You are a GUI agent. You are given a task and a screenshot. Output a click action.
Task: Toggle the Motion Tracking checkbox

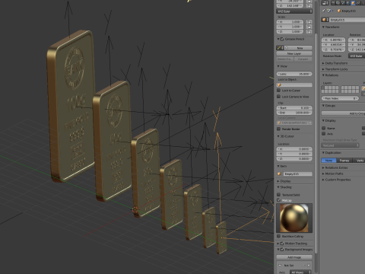282,244
